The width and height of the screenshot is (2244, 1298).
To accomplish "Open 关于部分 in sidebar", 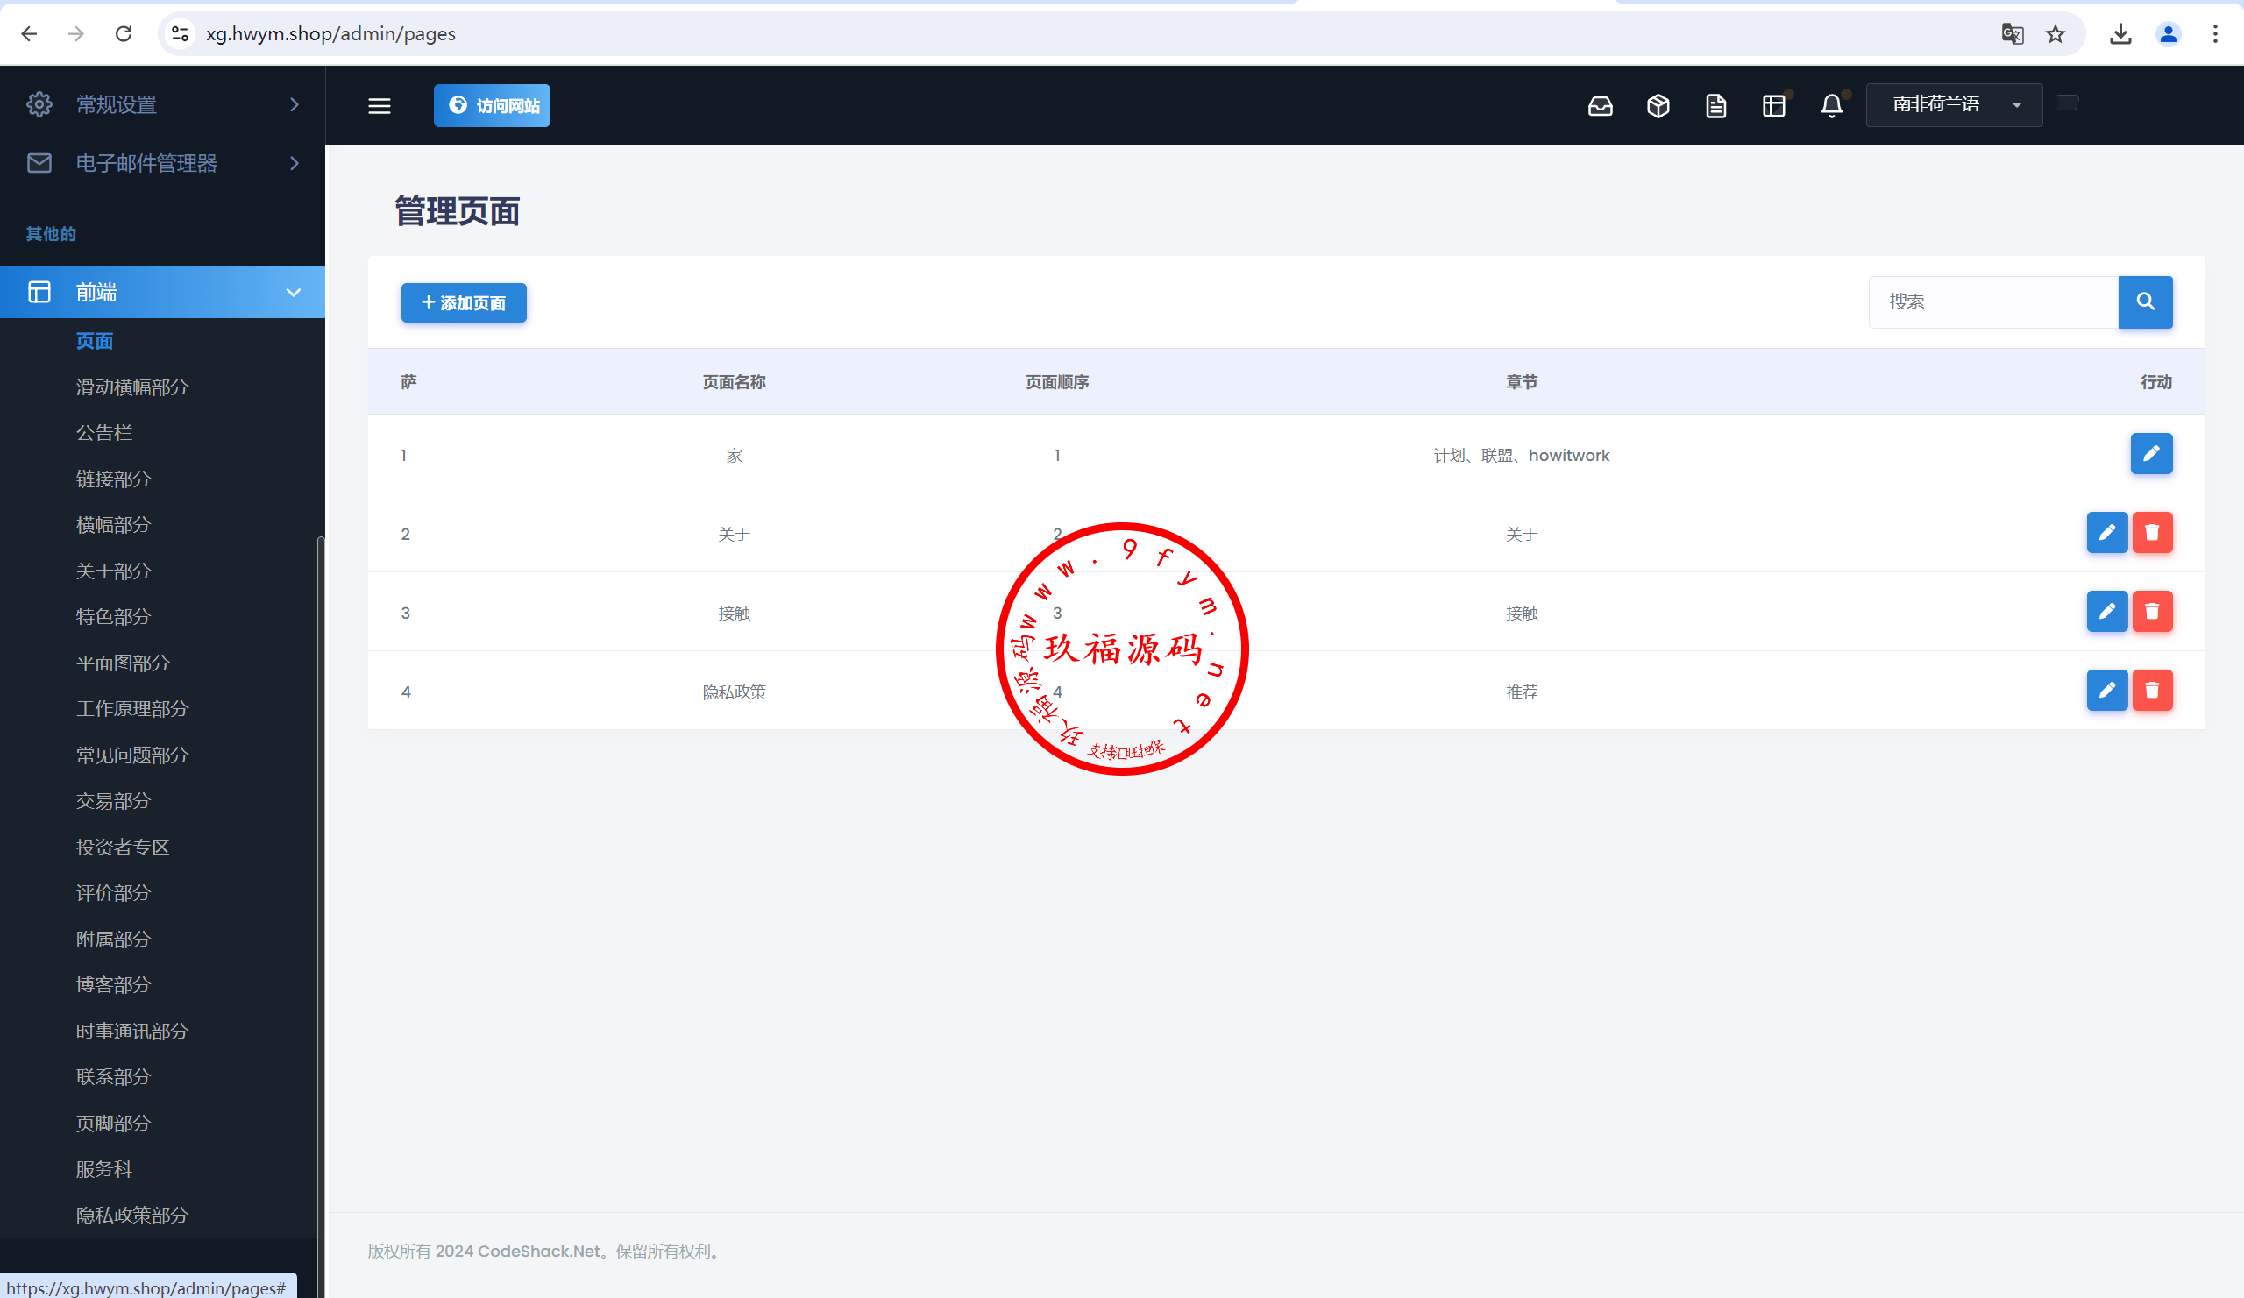I will tap(113, 571).
